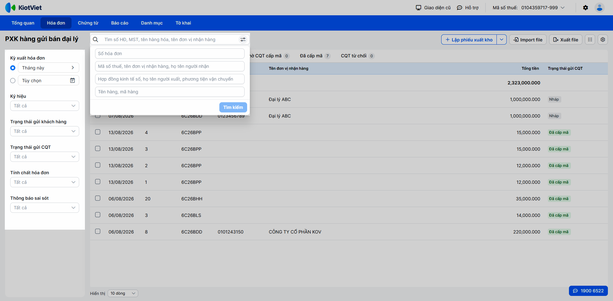The image size is (613, 301).
Task: Open the Chứng từ menu
Action: point(88,23)
